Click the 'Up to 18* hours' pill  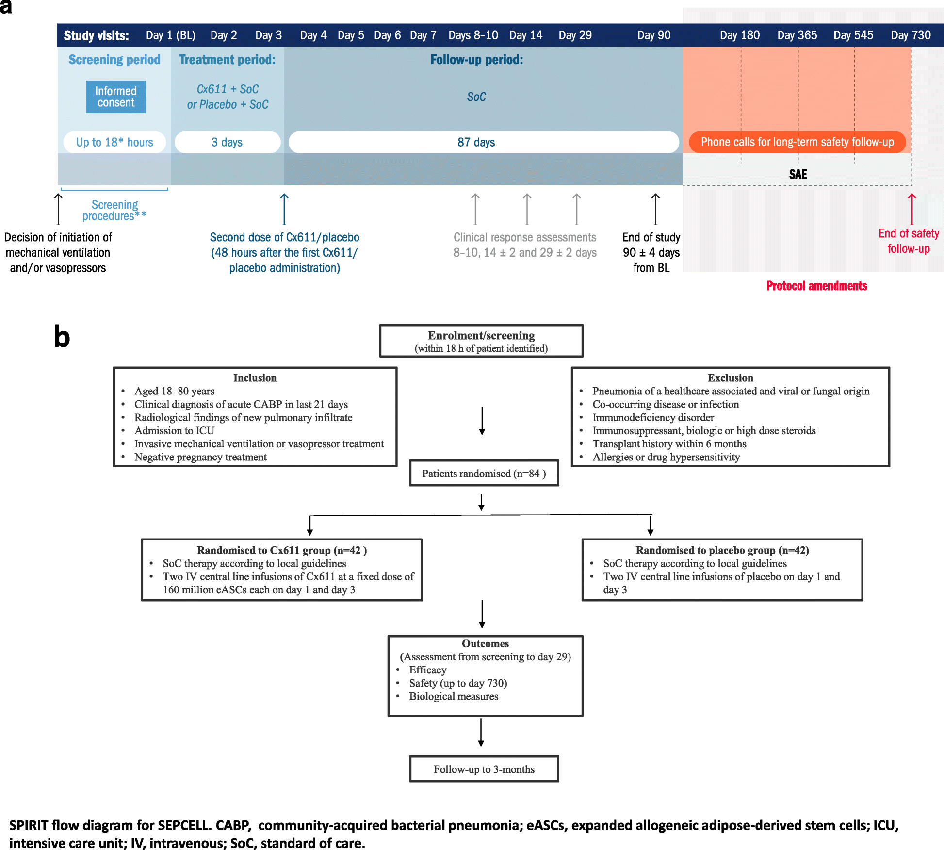point(114,142)
